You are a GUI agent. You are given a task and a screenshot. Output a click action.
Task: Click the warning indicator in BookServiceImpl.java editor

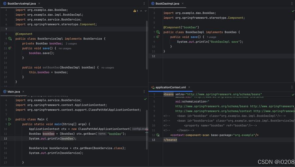click(x=135, y=11)
